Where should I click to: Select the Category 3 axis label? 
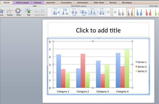point(102,91)
